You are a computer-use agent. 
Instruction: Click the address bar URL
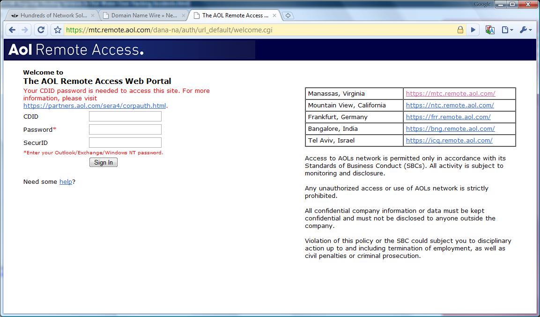169,30
